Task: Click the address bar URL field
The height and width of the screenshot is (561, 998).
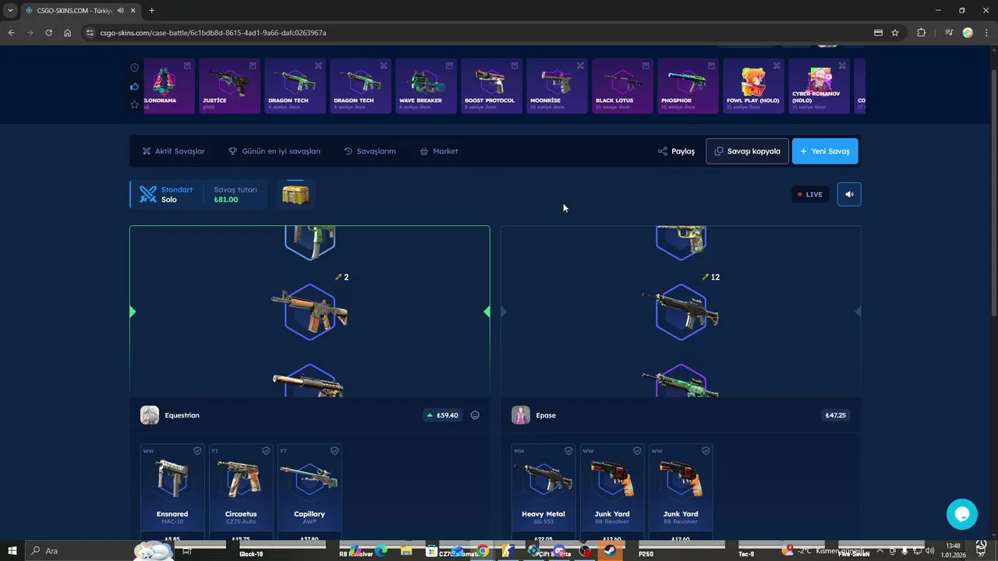Action: [476, 33]
